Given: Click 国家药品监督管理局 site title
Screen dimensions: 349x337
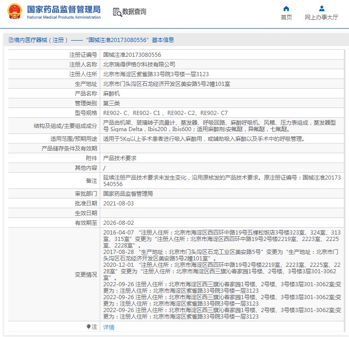Looking at the screenshot, I should point(64,9).
